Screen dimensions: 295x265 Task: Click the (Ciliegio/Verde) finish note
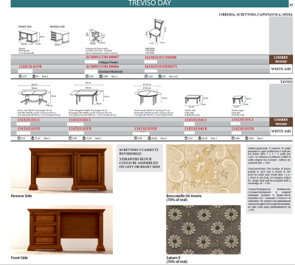pyautogui.click(x=108, y=63)
